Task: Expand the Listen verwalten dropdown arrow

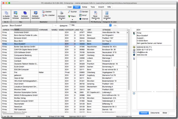Action: click(107, 20)
